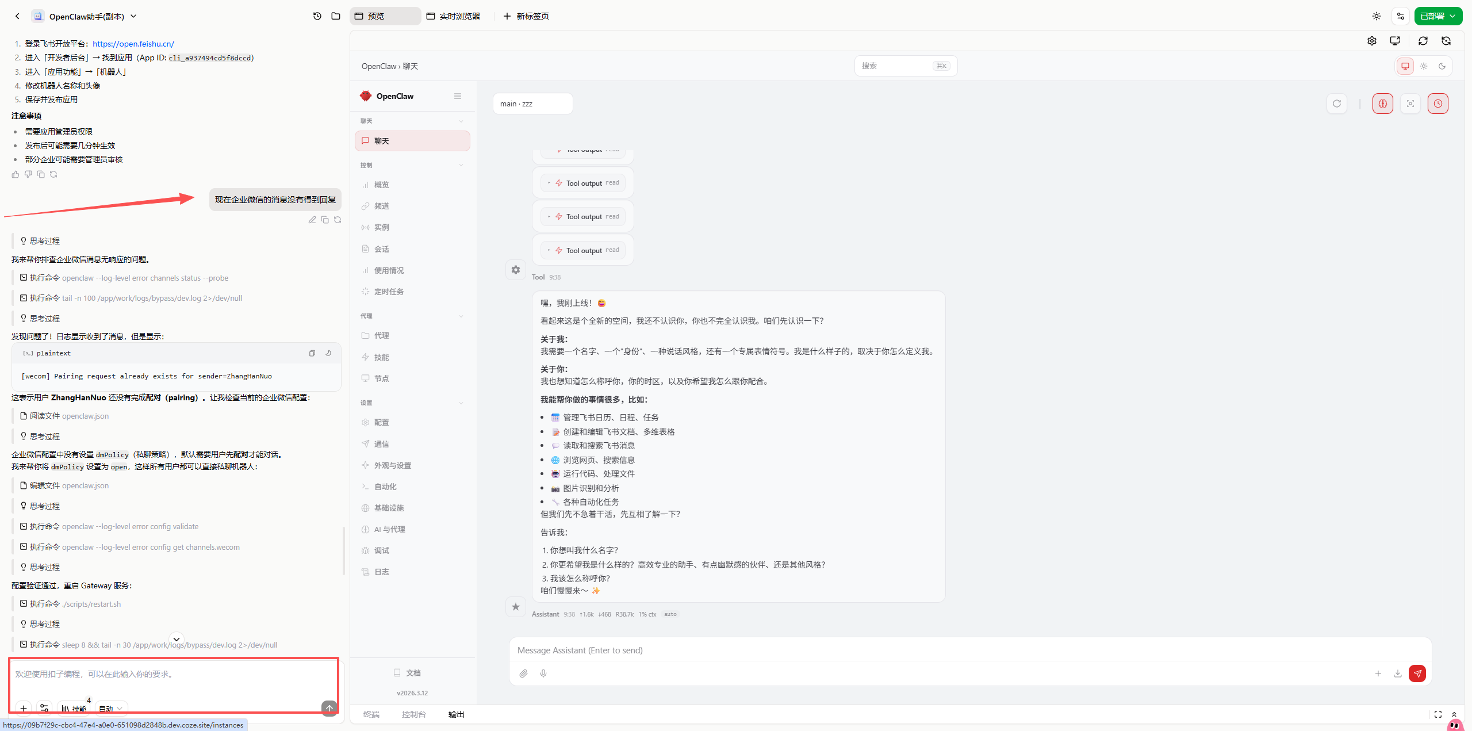The image size is (1472, 731).
Task: Click the left chat vertical scrollbar
Action: click(344, 550)
